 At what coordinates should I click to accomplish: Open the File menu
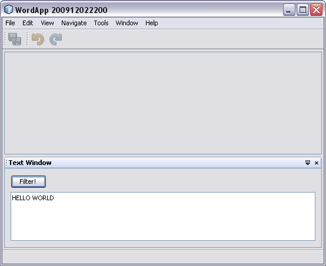coord(10,23)
